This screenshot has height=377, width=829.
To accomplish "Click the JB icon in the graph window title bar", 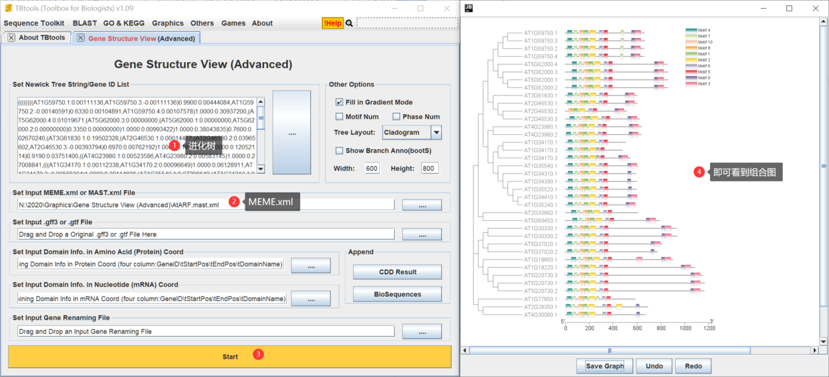I will [468, 9].
